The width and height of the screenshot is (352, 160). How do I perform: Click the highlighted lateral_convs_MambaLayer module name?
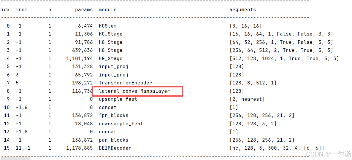point(134,91)
